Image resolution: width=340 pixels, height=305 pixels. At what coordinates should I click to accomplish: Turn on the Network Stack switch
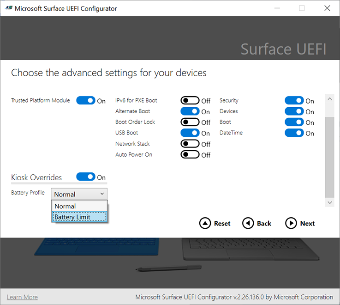(x=190, y=144)
